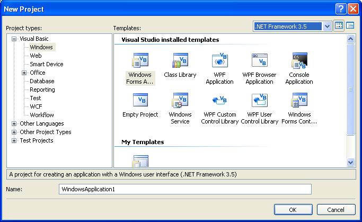The image size is (362, 222).
Task: Click the Windows Service label text
Action: tap(180, 118)
